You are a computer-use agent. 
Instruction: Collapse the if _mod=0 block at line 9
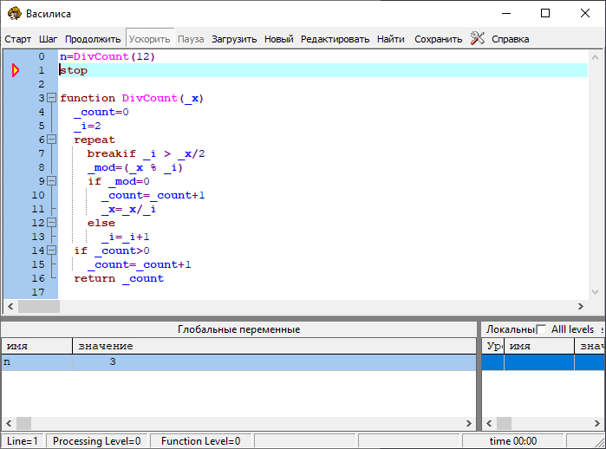click(x=51, y=181)
